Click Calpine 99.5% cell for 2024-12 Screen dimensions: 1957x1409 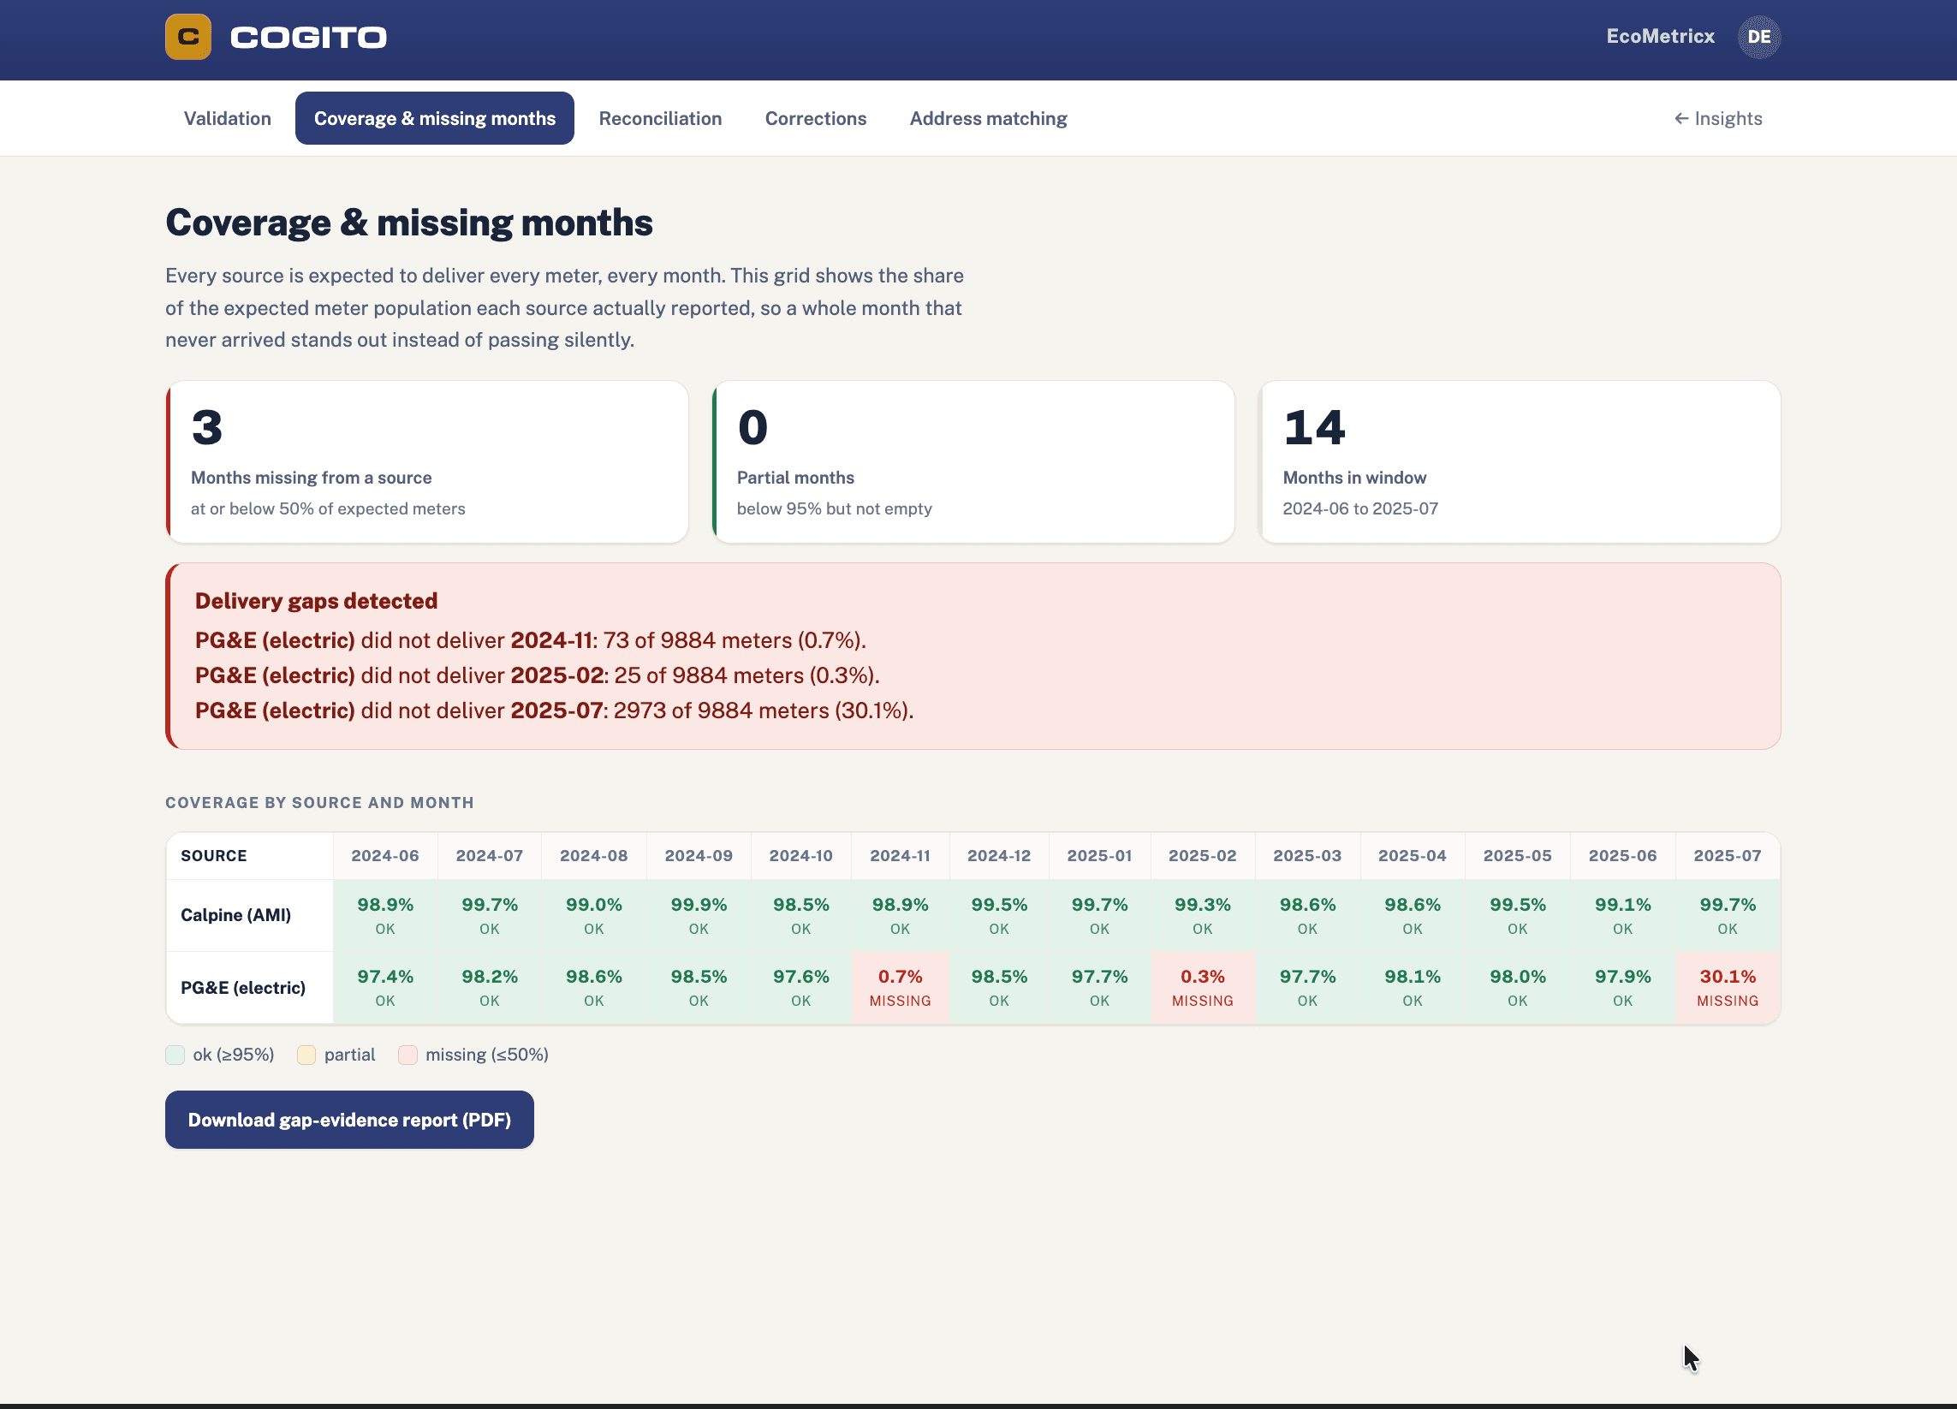click(x=999, y=914)
